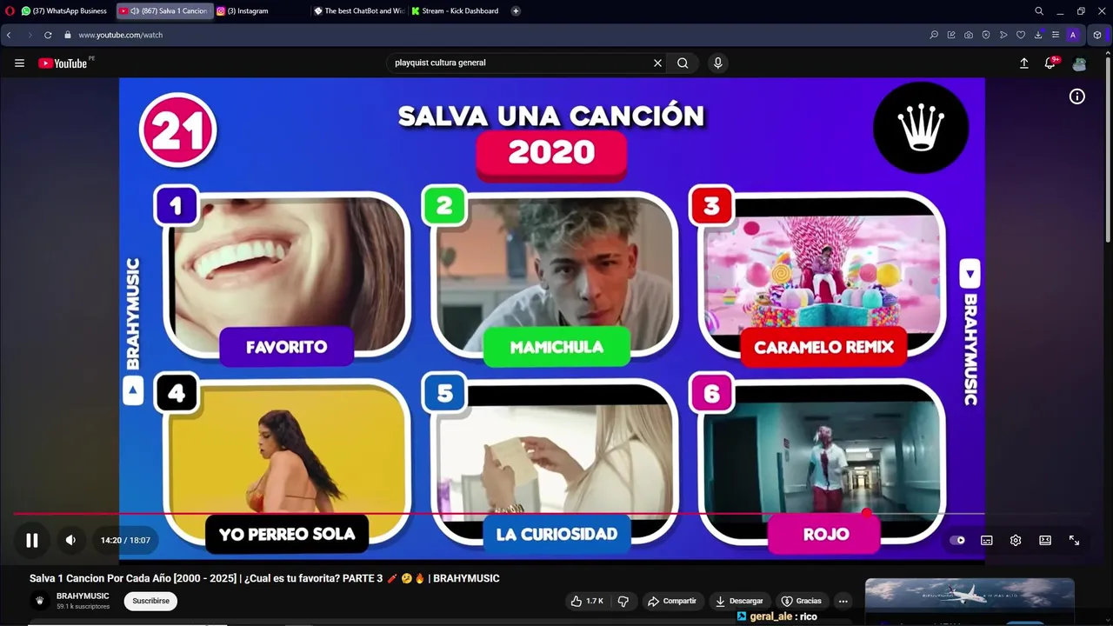Open the YouTube guide hamburger menu
The height and width of the screenshot is (626, 1113).
(19, 63)
